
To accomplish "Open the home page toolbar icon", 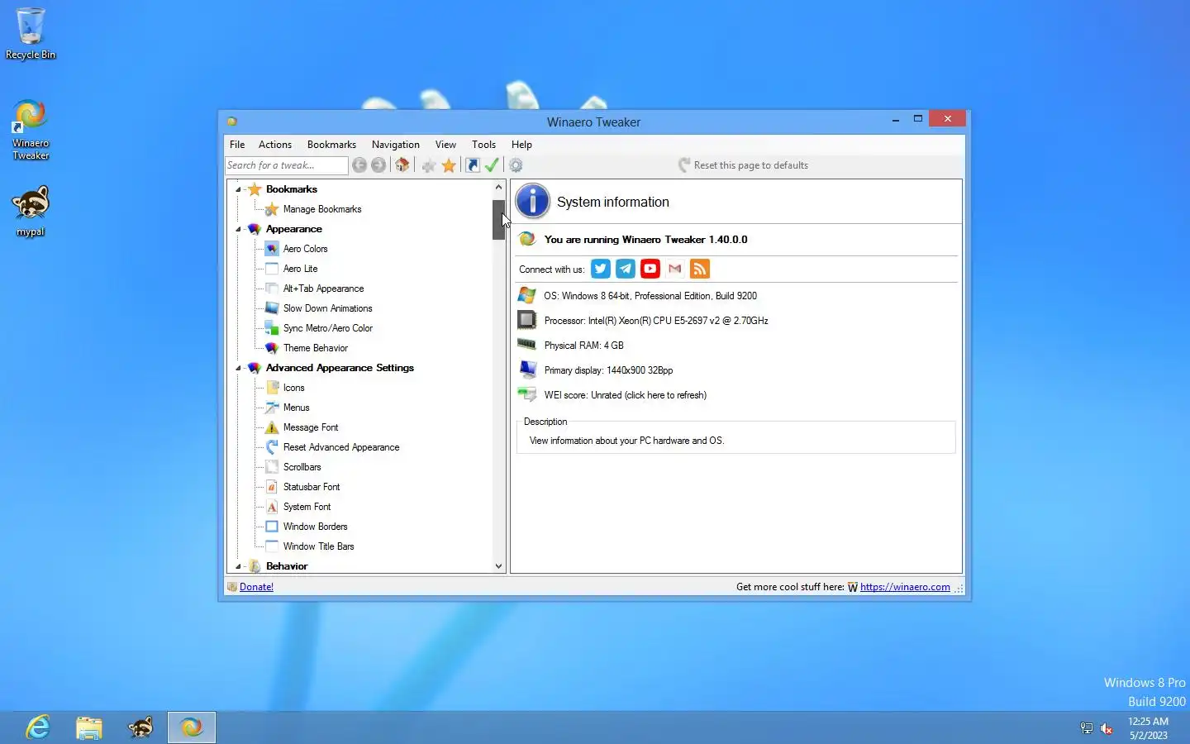I will 402,165.
